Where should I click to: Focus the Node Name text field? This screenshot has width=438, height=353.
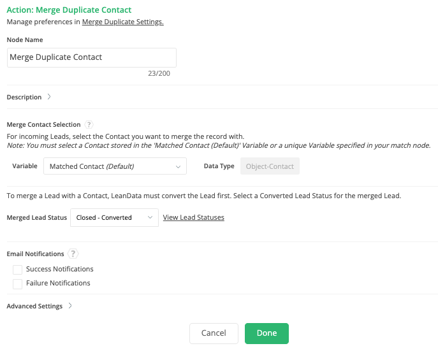coord(91,57)
